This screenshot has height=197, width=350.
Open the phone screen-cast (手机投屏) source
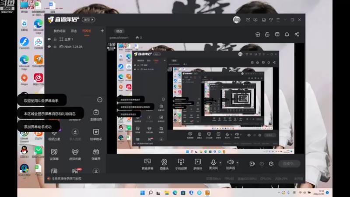181,162
